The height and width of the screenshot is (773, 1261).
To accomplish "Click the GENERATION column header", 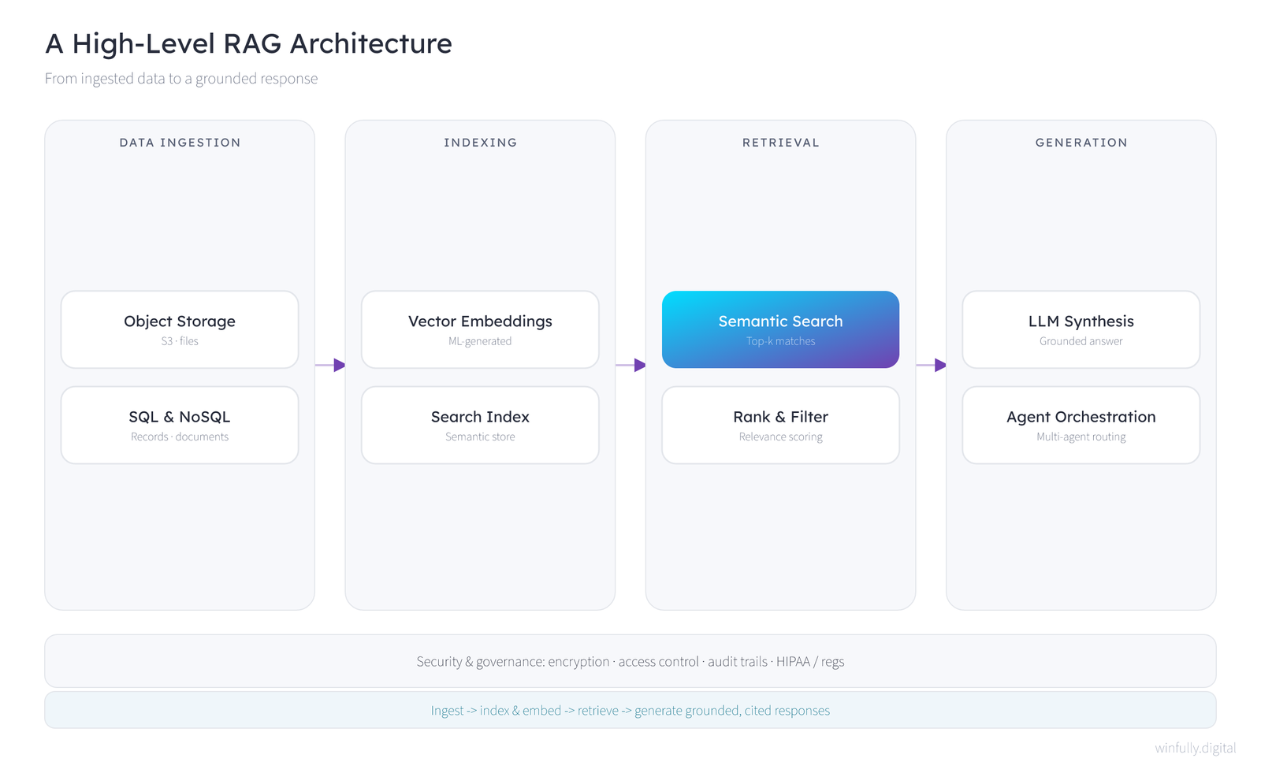I will [1081, 143].
